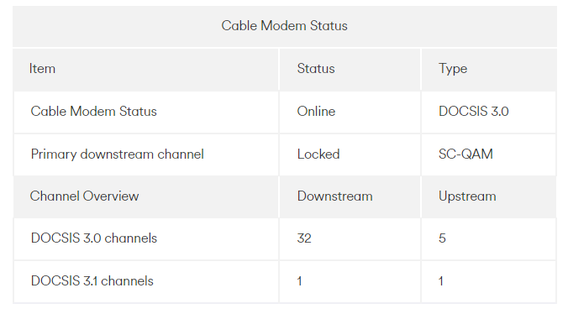568x314 pixels.
Task: Click the Online status value
Action: (x=316, y=111)
